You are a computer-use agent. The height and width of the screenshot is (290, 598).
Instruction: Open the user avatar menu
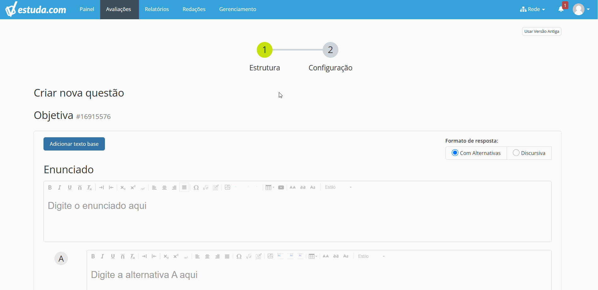click(x=581, y=9)
